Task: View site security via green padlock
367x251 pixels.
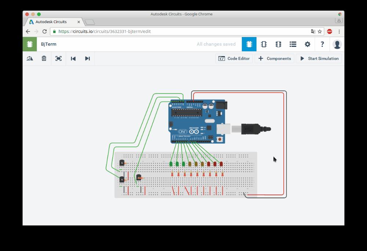Action: 54,31
